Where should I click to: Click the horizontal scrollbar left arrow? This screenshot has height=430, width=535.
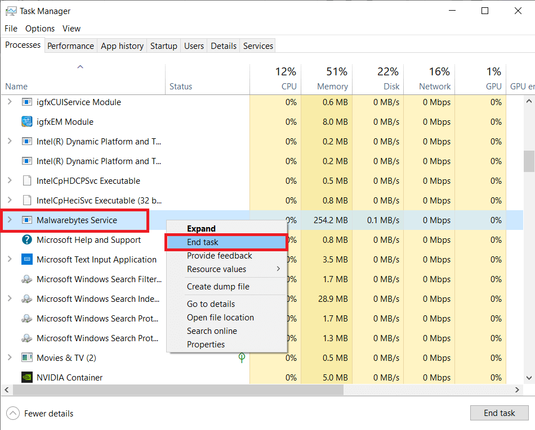(7, 390)
